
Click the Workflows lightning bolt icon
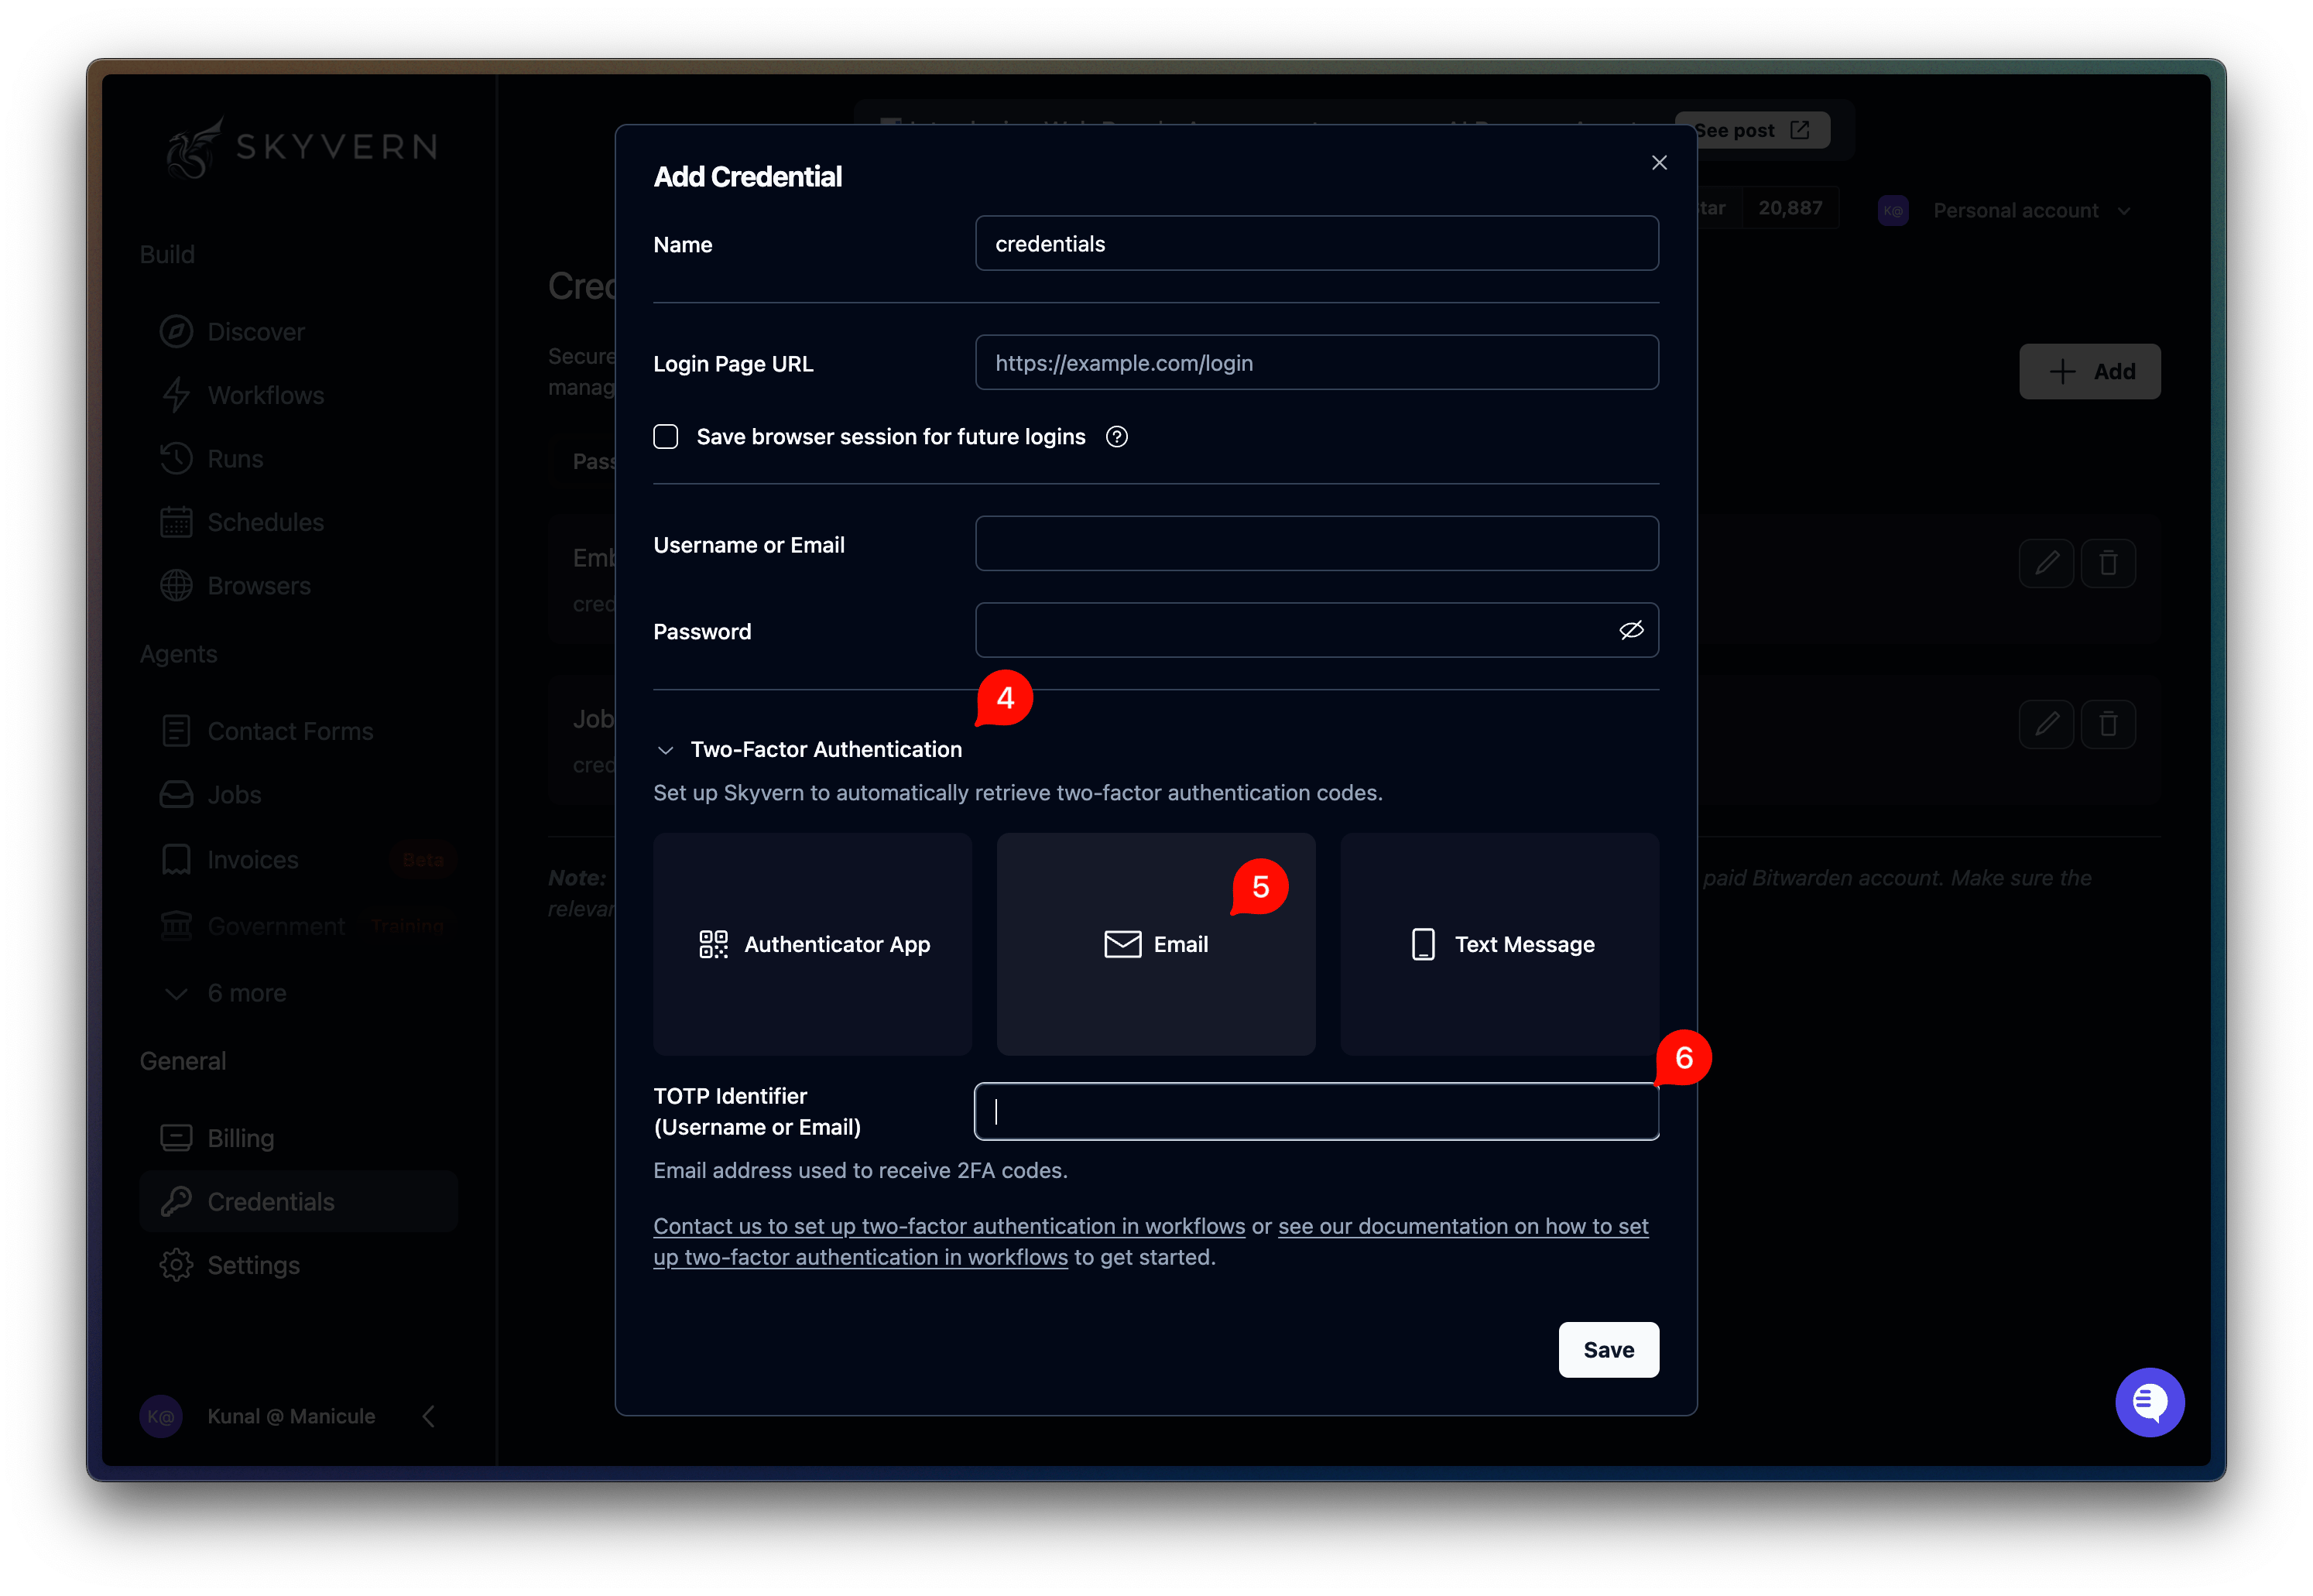coord(176,395)
